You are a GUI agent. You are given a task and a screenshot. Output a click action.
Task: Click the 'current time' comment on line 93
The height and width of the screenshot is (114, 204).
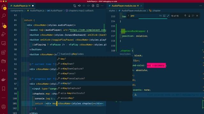(x=43, y=64)
